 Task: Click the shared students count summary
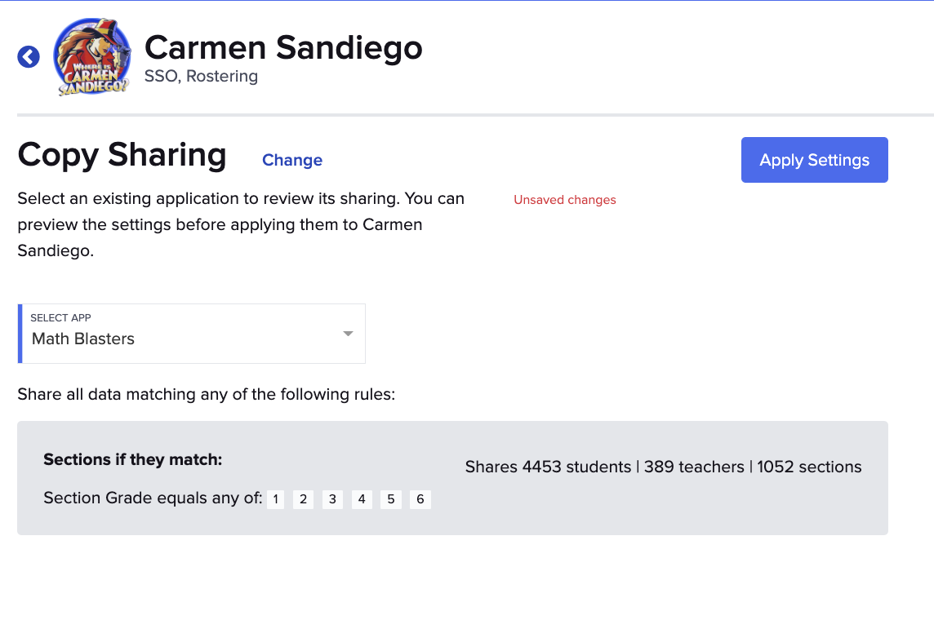pyautogui.click(x=663, y=467)
